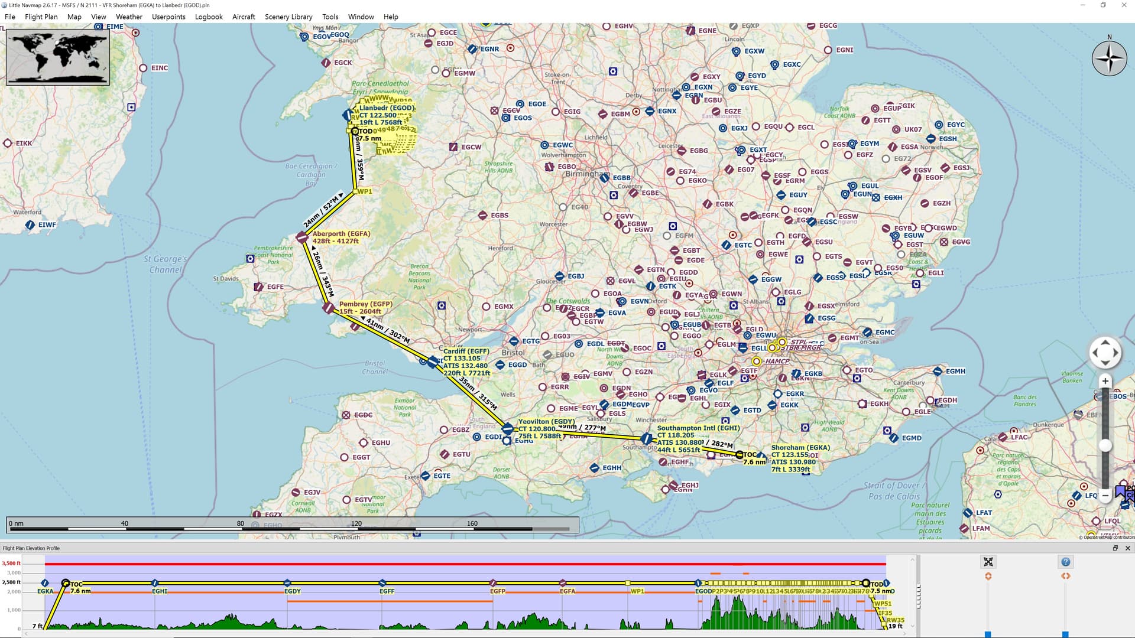The height and width of the screenshot is (638, 1135).
Task: Click Aberporth EGFA airport symbol
Action: 302,237
